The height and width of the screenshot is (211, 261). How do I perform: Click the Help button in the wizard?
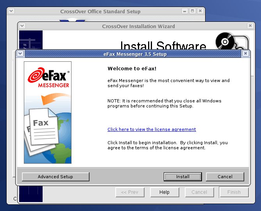click(x=164, y=192)
